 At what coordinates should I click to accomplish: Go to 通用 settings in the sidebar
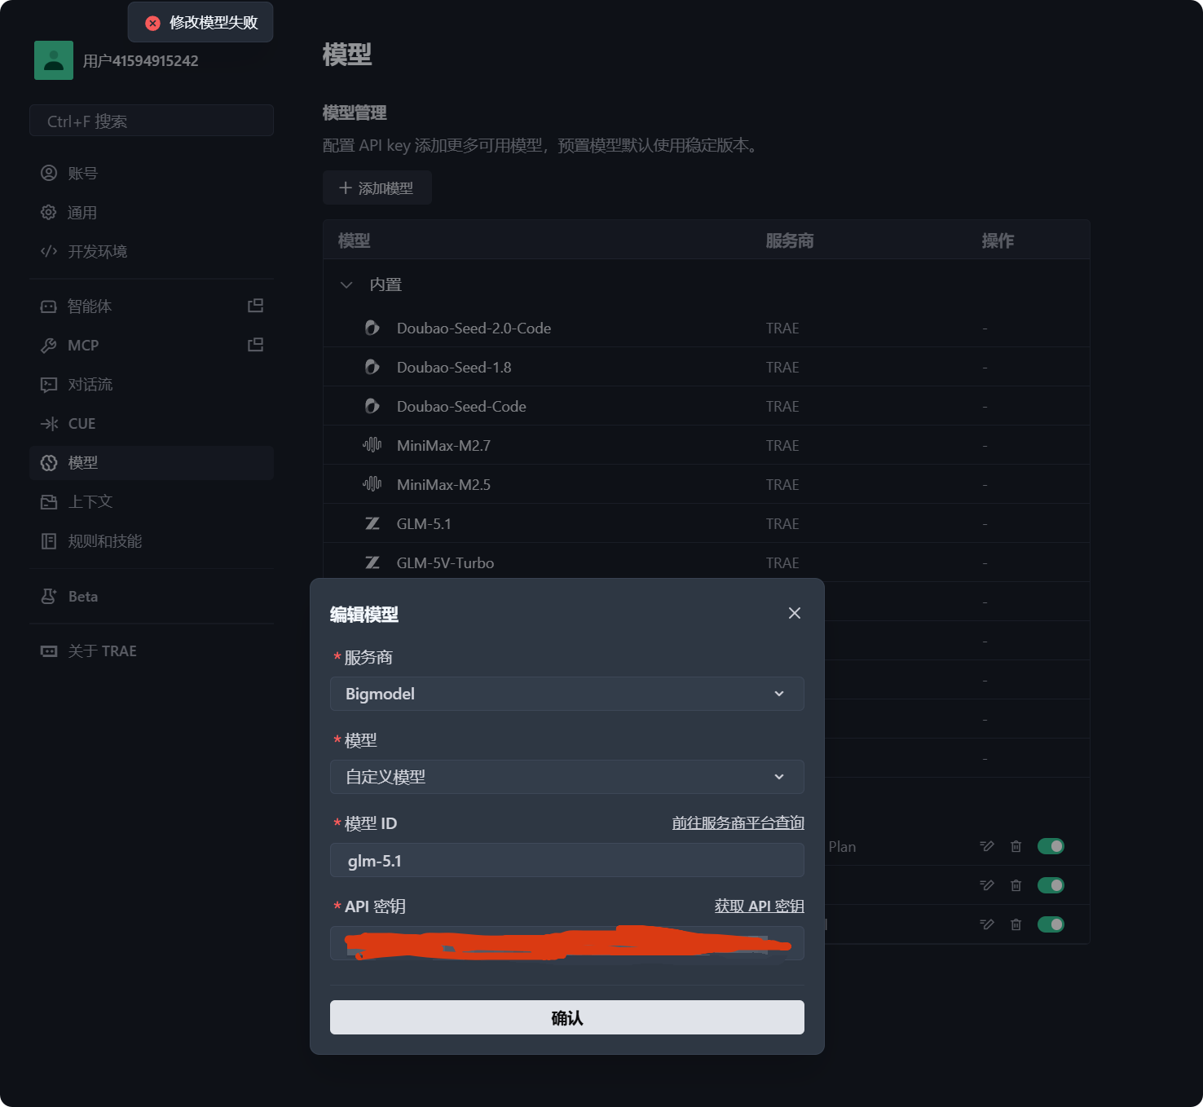click(x=82, y=213)
